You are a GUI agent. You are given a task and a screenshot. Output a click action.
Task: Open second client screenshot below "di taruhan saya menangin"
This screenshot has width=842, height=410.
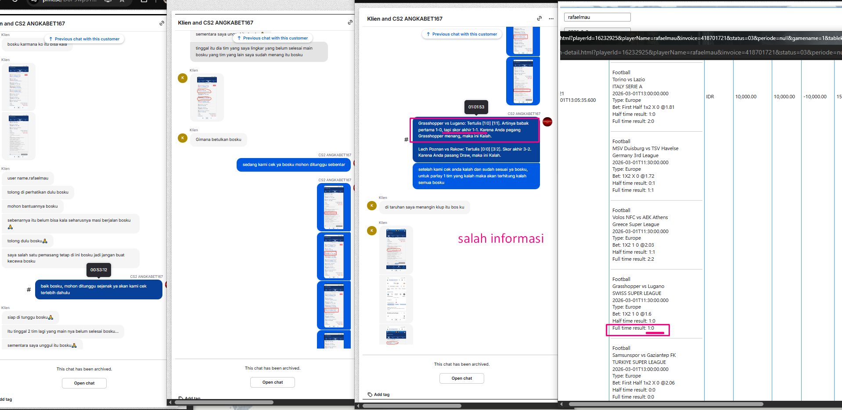click(x=396, y=299)
